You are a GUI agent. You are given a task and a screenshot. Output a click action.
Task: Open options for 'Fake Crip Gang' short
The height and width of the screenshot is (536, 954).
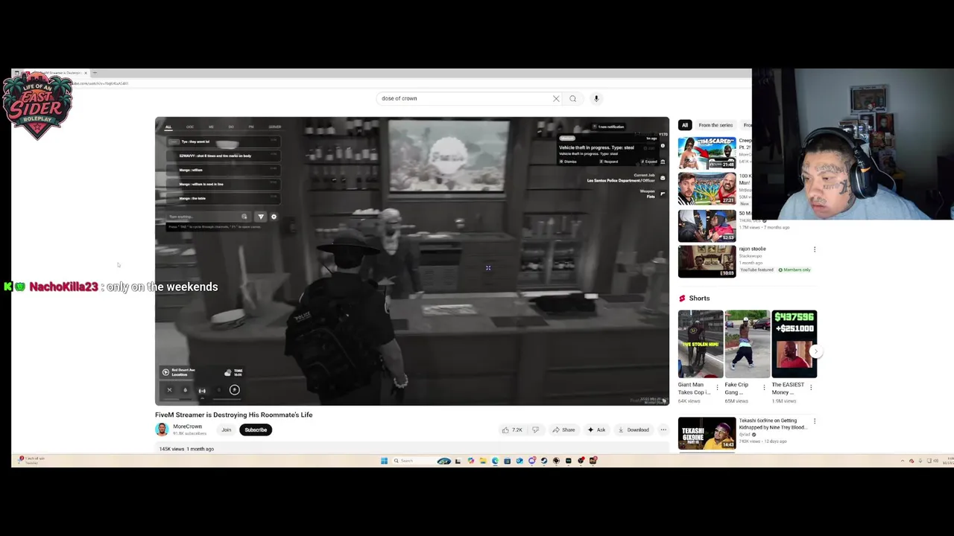pos(764,387)
